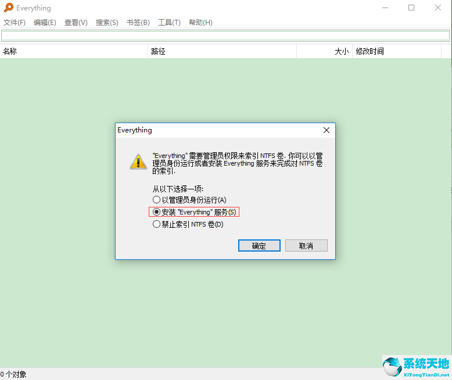The image size is (452, 380).
Task: Close the Everything warning dialog
Action: [327, 130]
